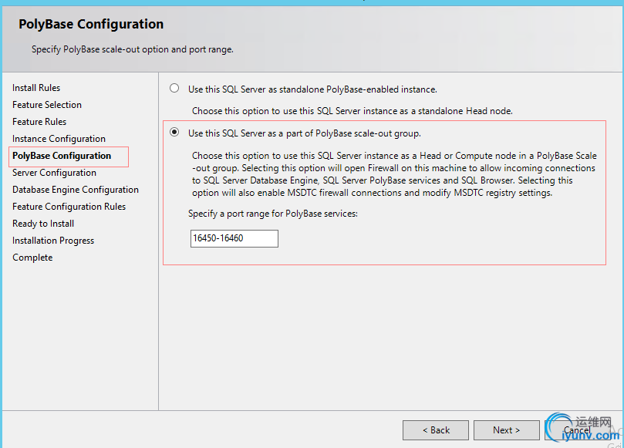The width and height of the screenshot is (624, 448).
Task: Open the Feature Rules step
Action: pos(39,122)
